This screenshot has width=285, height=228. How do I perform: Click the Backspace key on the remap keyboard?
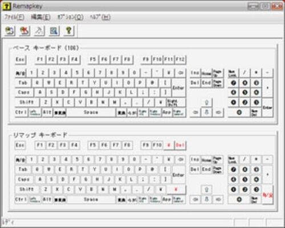(180, 160)
